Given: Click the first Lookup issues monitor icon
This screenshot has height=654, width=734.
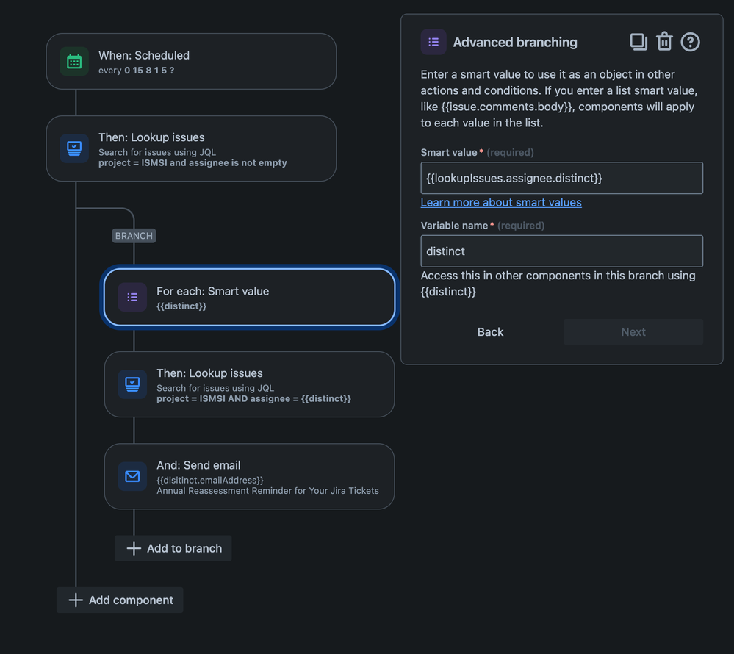Looking at the screenshot, I should coord(74,148).
